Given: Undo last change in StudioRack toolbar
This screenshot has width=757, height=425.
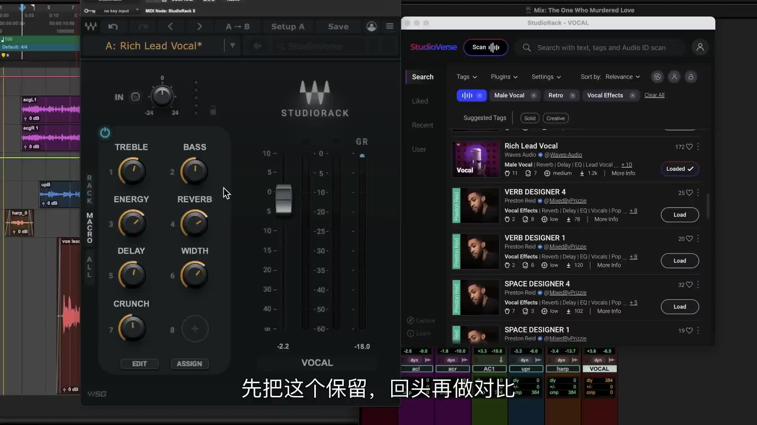Looking at the screenshot, I should 113,26.
